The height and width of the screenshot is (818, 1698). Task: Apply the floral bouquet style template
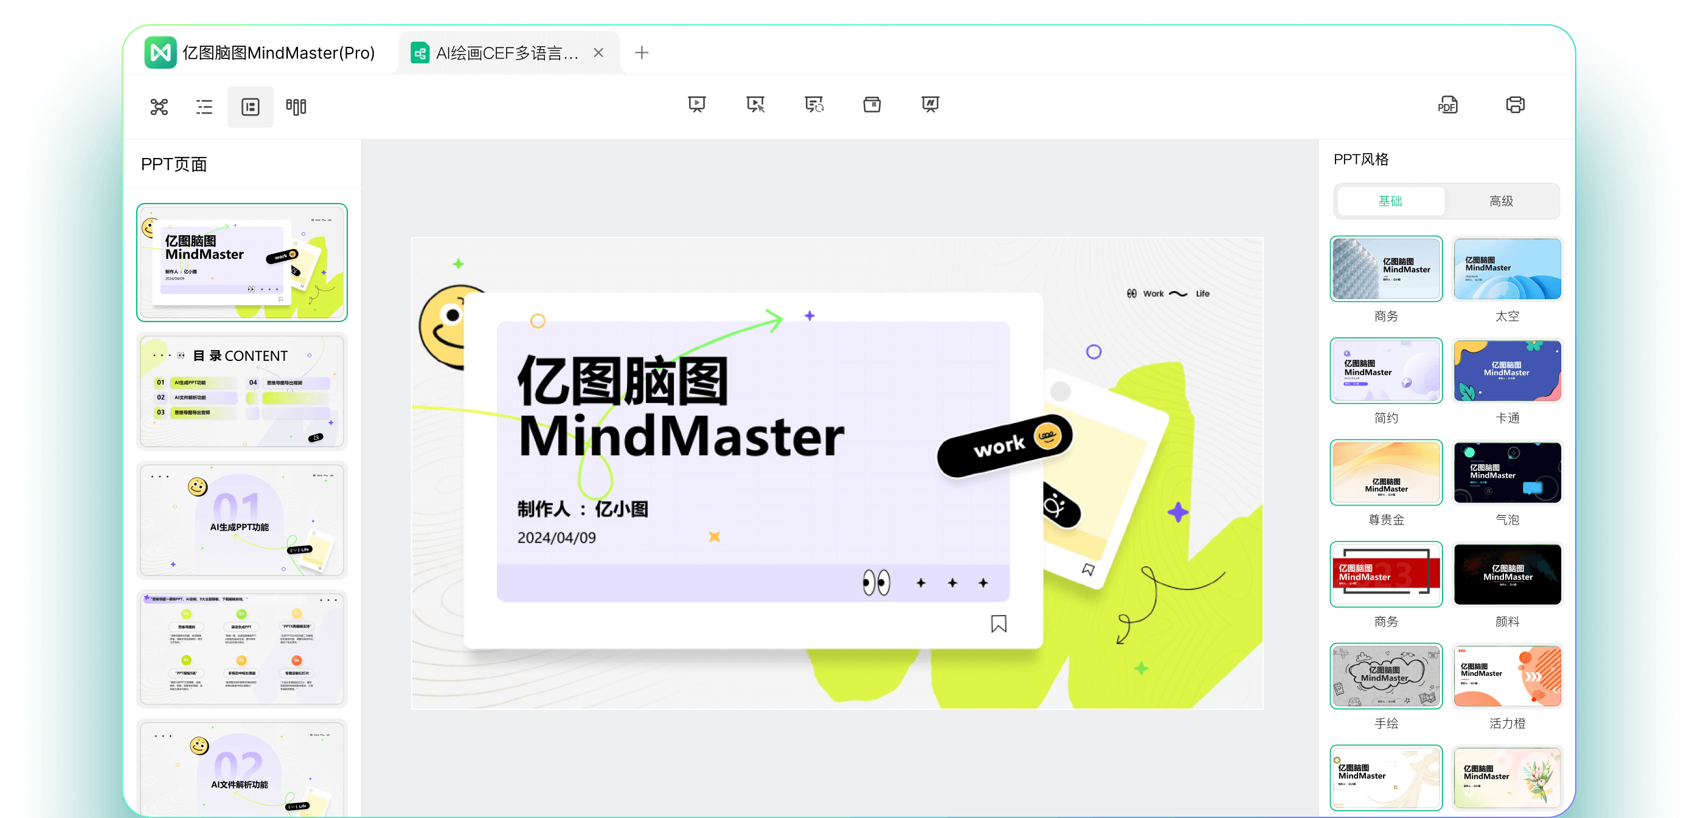point(1507,778)
